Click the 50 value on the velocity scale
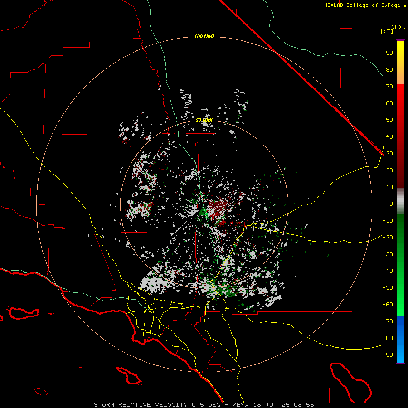The width and height of the screenshot is (408, 408). [389, 120]
